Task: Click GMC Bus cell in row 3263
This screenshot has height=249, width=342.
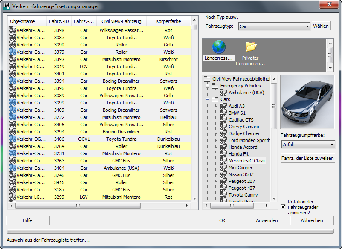Action: [x=121, y=161]
